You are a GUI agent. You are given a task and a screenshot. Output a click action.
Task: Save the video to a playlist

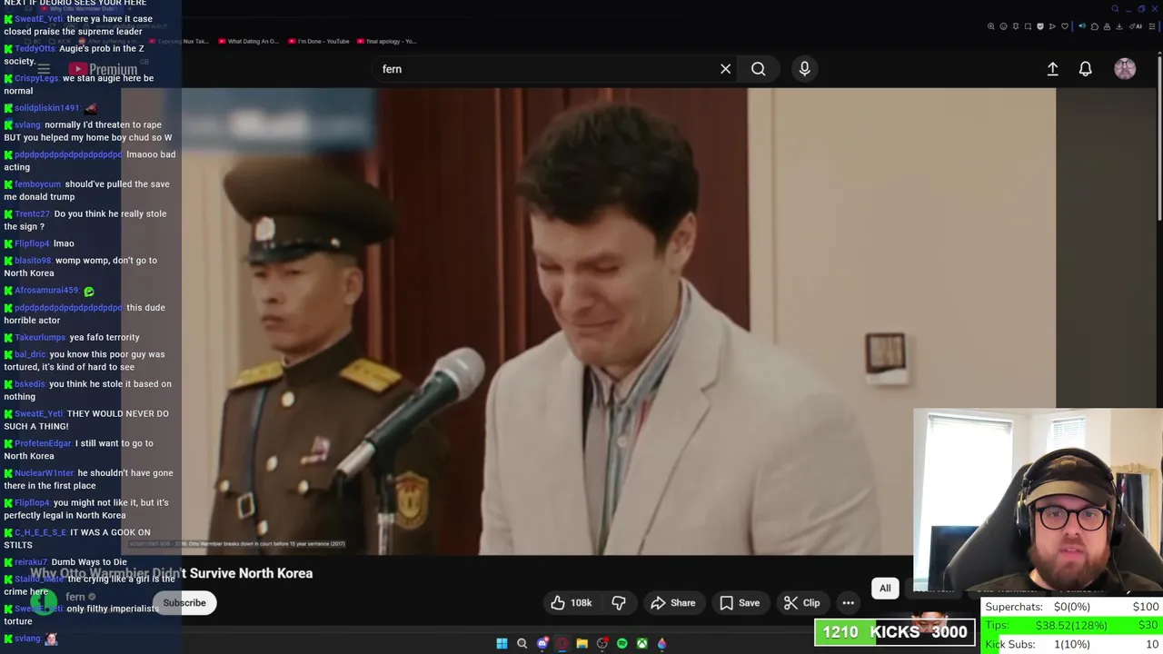(740, 603)
